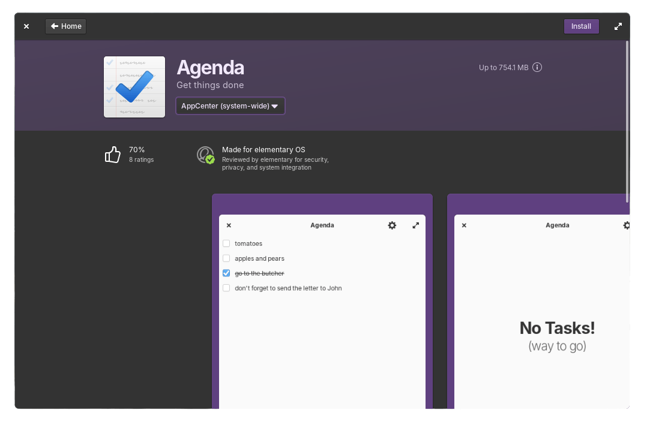Check the tomatoes task checkbox
The width and height of the screenshot is (647, 422).
pyautogui.click(x=226, y=243)
